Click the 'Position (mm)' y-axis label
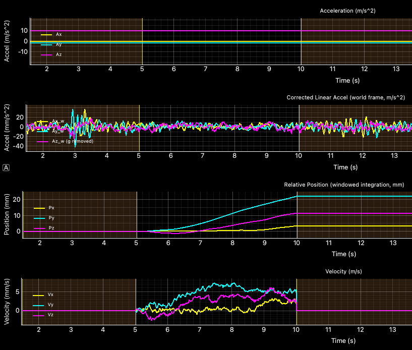 pyautogui.click(x=7, y=215)
